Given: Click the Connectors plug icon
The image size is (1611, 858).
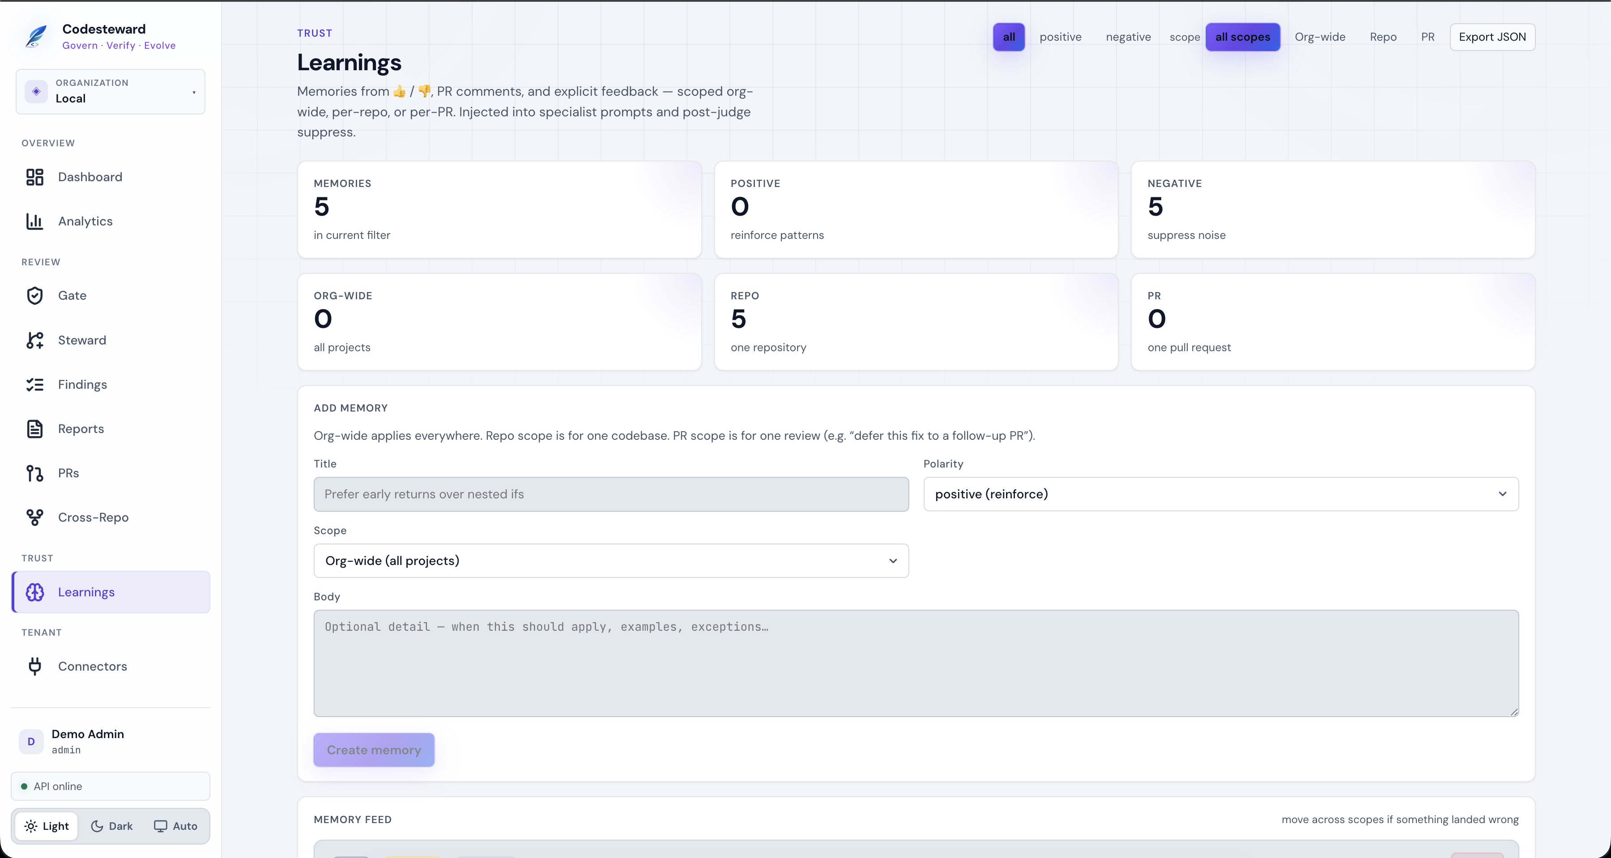Looking at the screenshot, I should pyautogui.click(x=35, y=667).
